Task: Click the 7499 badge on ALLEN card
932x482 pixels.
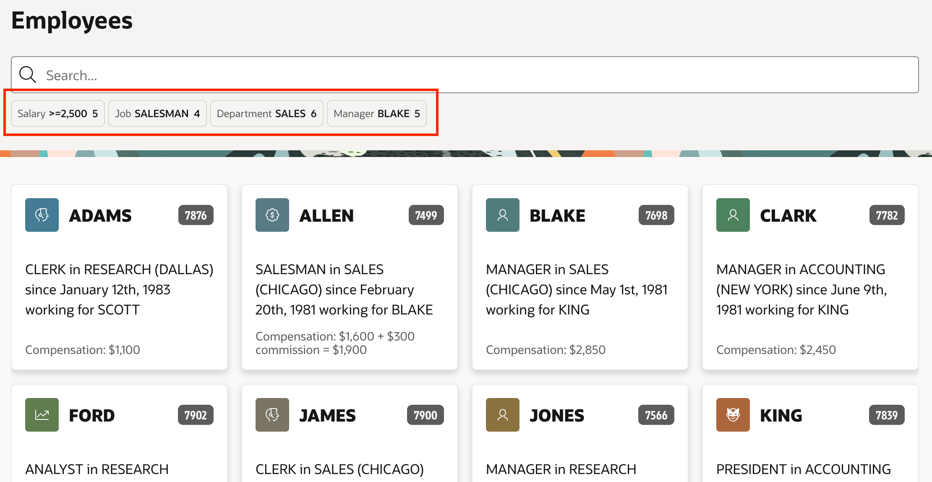Action: [x=426, y=215]
